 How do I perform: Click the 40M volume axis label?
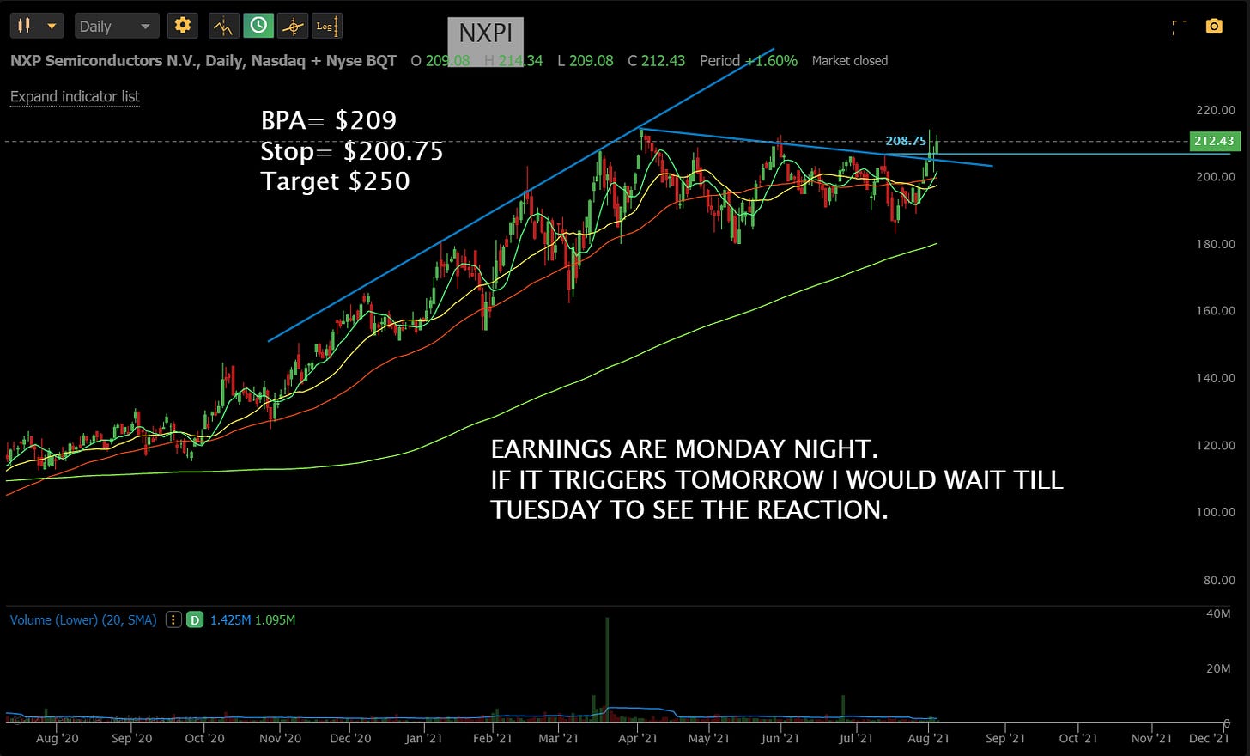1218,613
